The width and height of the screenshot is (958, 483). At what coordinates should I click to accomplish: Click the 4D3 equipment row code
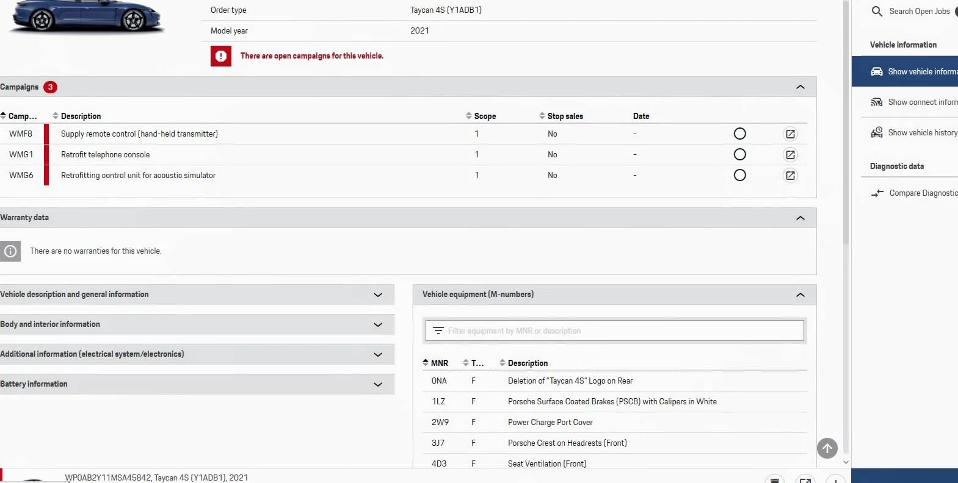click(439, 463)
